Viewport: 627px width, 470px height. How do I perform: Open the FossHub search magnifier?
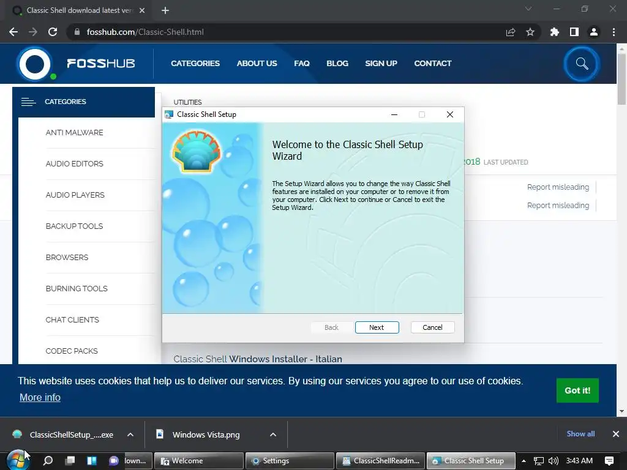[x=582, y=64]
